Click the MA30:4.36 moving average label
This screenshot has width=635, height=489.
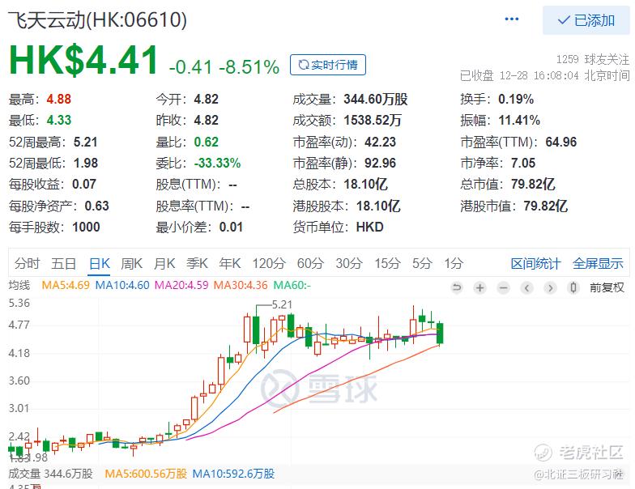241,285
